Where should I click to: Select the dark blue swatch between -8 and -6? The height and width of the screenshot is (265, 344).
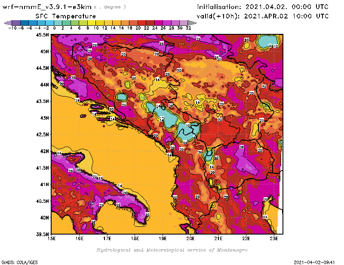click(25, 23)
